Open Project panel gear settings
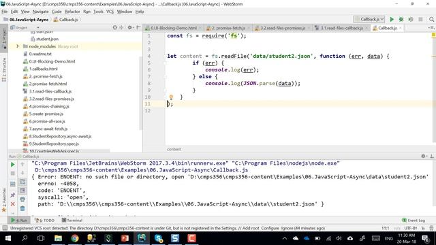The width and height of the screenshot is (436, 245). click(129, 27)
